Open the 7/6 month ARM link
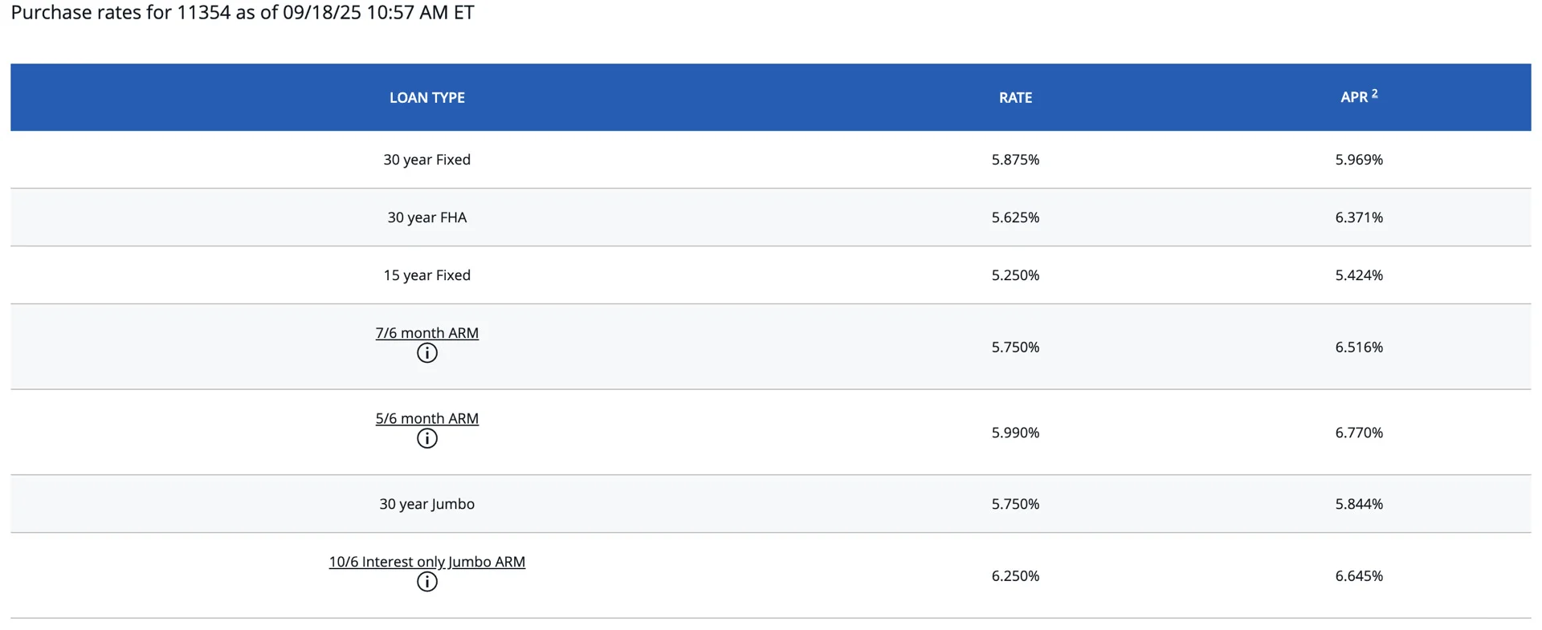The width and height of the screenshot is (1542, 630). tap(427, 333)
